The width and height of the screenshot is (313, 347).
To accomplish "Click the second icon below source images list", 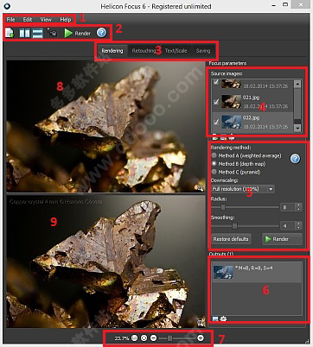I will (x=223, y=138).
